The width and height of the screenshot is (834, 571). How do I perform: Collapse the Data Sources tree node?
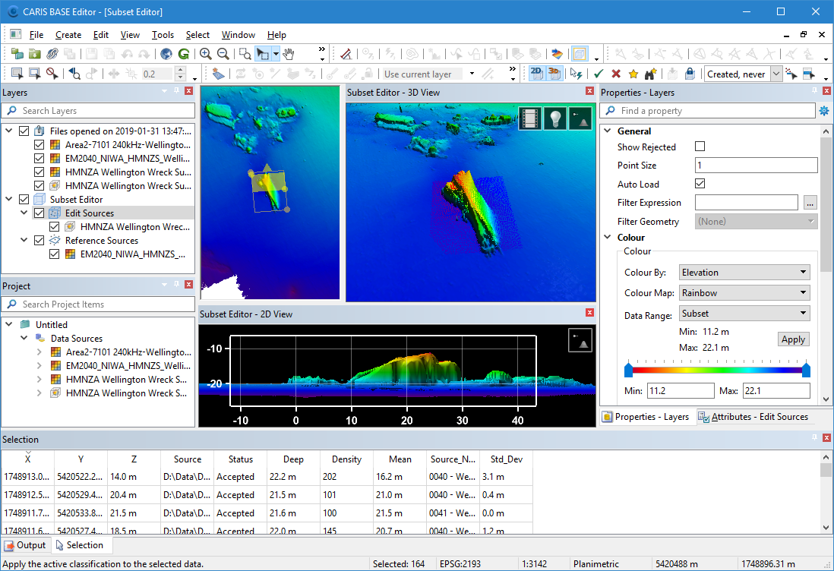tap(25, 339)
